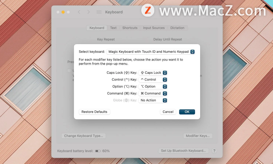Click the 60% battery level text
The image size is (273, 164).
tap(106, 151)
